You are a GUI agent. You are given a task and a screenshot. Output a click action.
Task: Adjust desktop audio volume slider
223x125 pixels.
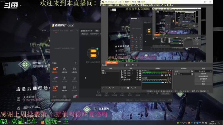click(x=153, y=82)
